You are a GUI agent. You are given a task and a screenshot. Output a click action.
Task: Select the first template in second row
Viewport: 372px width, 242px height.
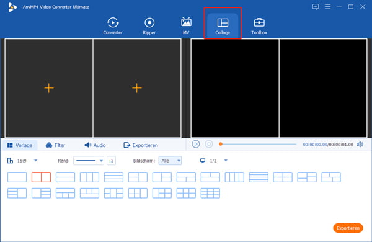point(17,193)
